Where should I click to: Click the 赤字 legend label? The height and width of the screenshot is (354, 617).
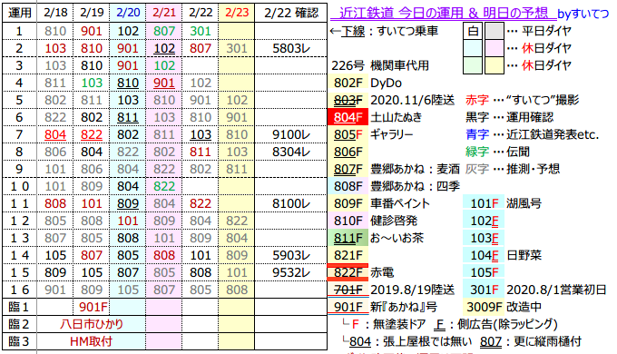(x=477, y=100)
